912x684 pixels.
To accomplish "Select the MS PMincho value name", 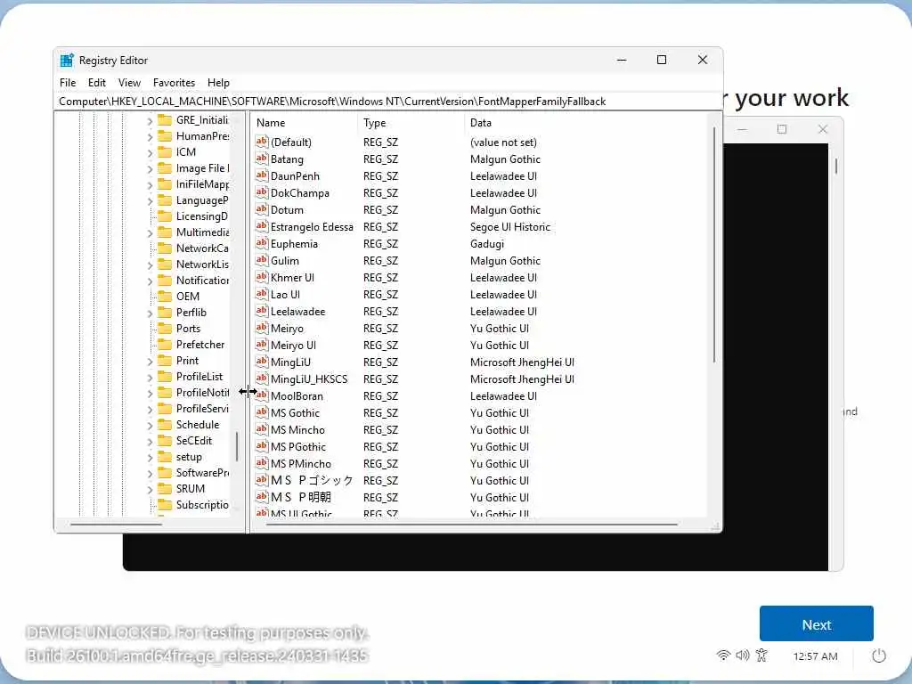I will [x=301, y=463].
